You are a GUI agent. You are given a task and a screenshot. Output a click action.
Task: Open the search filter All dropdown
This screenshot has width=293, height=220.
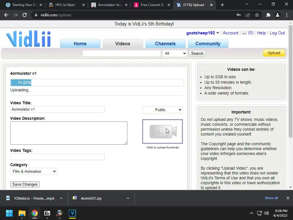175,54
